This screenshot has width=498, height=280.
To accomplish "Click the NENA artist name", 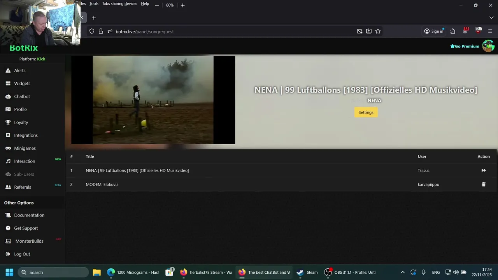I will pyautogui.click(x=374, y=100).
